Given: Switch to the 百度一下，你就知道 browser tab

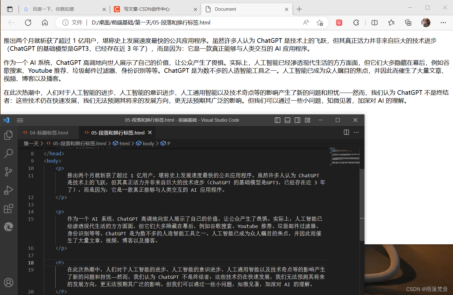Looking at the screenshot, I should point(64,9).
